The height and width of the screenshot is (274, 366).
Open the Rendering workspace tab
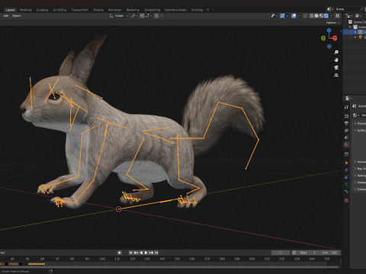tap(133, 10)
